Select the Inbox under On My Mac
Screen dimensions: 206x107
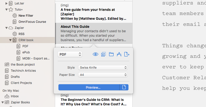click(15, 96)
